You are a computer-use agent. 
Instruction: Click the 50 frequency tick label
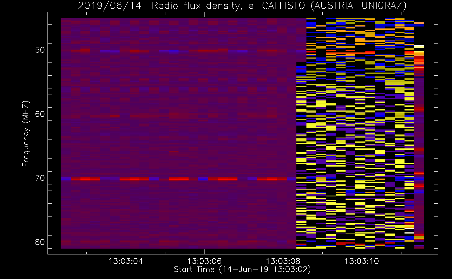click(x=40, y=50)
